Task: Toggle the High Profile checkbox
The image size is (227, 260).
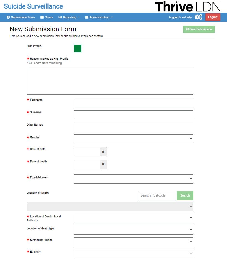Action: click(78, 48)
